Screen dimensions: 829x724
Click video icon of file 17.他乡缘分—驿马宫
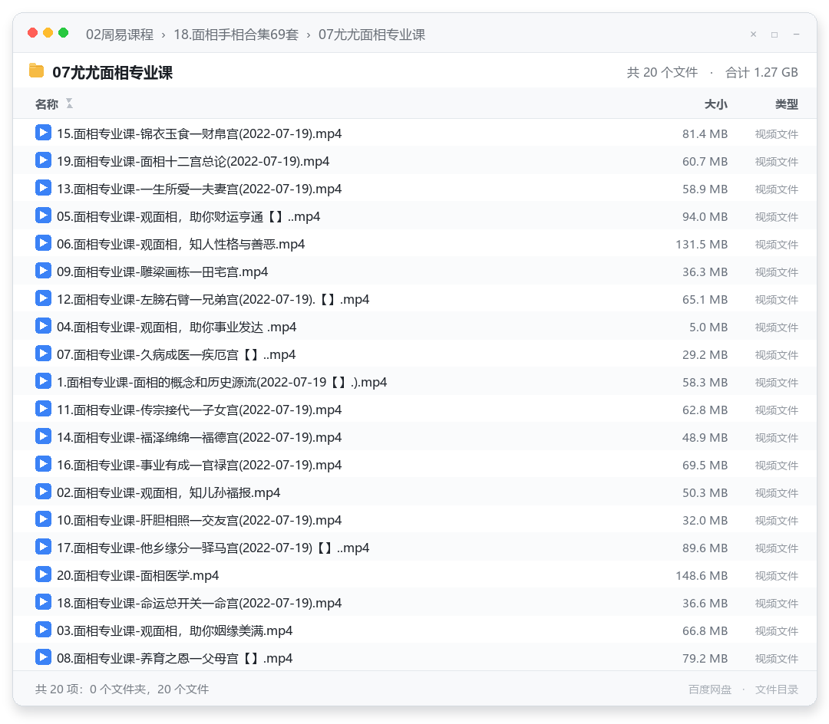click(43, 547)
